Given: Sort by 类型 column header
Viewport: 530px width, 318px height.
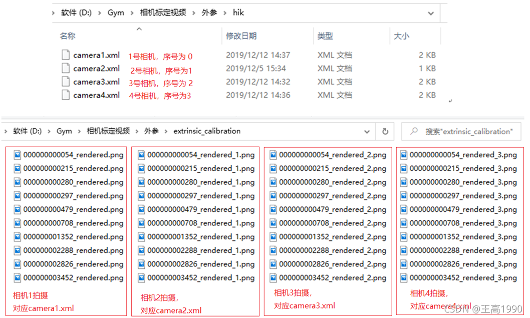Looking at the screenshot, I should pos(325,36).
